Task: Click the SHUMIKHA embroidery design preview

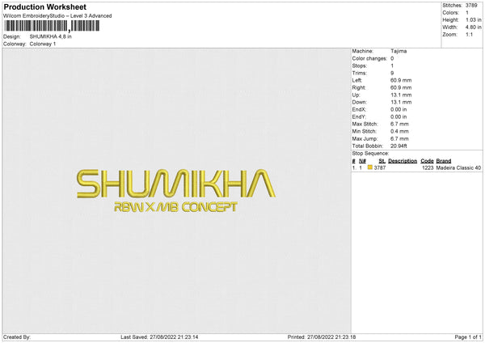Action: point(176,190)
